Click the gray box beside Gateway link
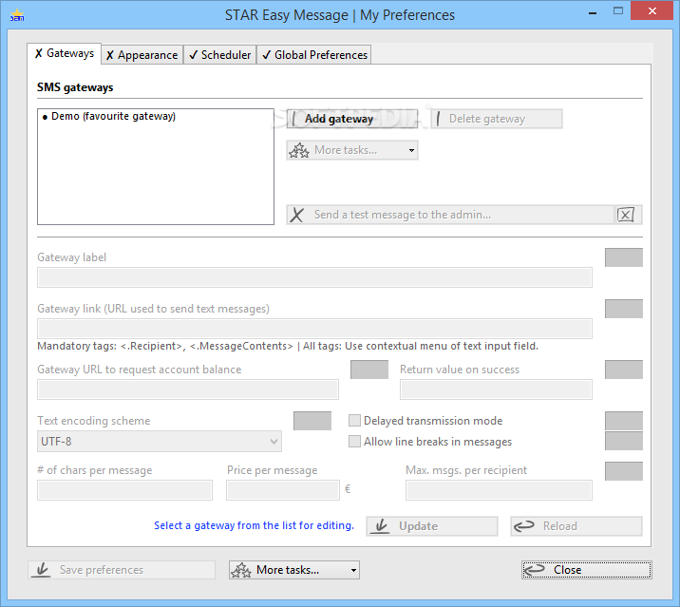Screen dimensions: 680x607 (x=624, y=309)
